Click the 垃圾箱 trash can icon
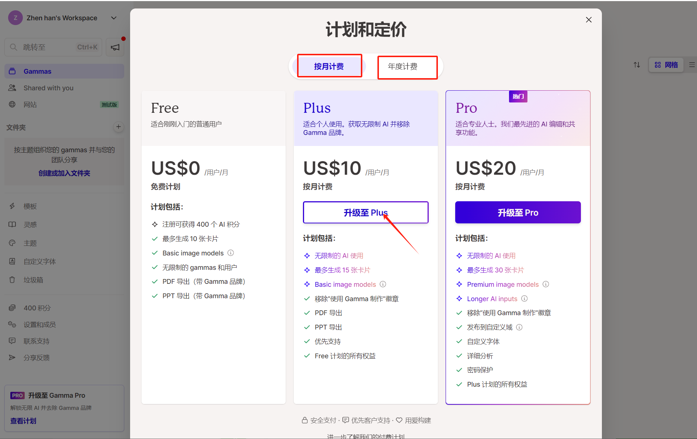The image size is (697, 439). click(12, 279)
